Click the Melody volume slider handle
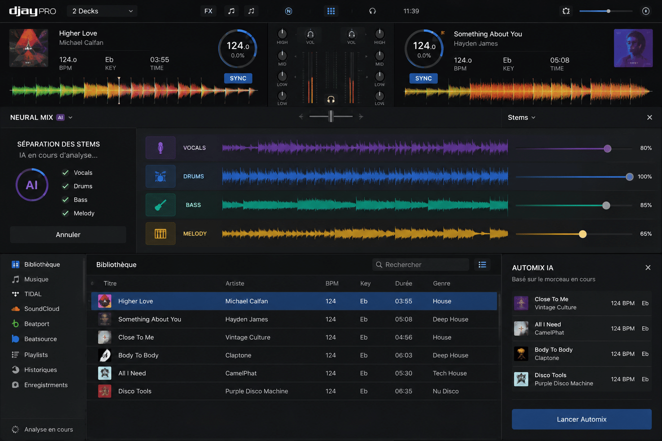Screen dimensions: 662x441 tap(583, 234)
